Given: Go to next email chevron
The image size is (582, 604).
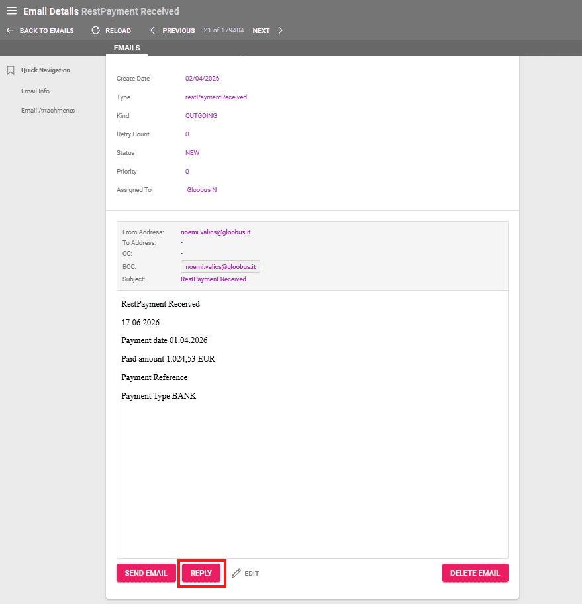Looking at the screenshot, I should pyautogui.click(x=281, y=30).
